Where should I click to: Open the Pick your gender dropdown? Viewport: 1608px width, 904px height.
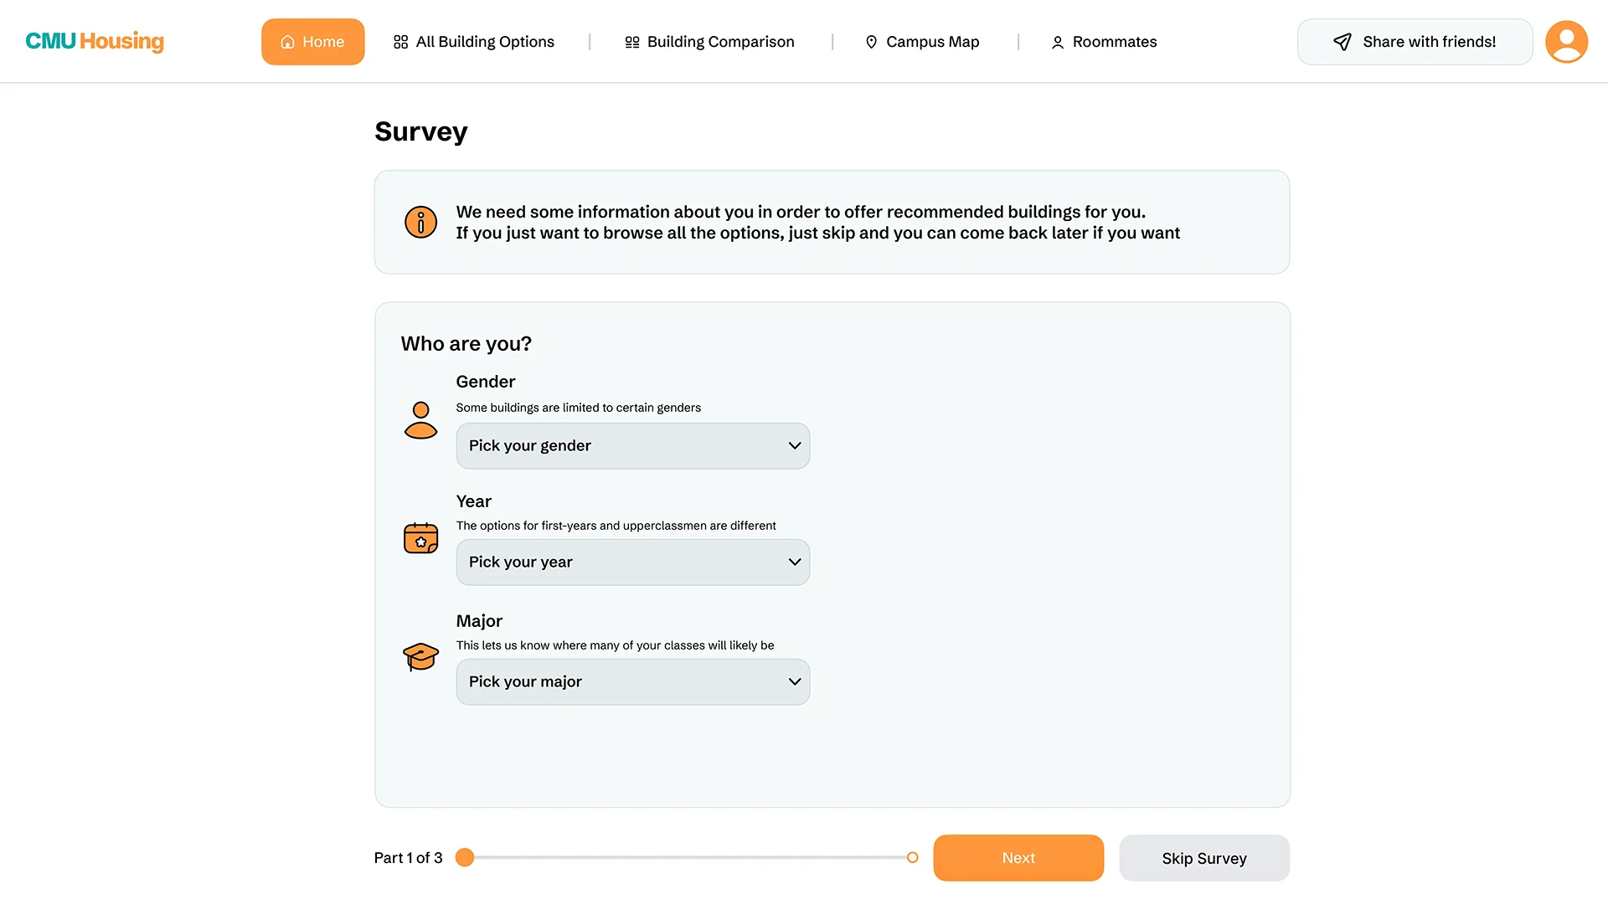632,445
